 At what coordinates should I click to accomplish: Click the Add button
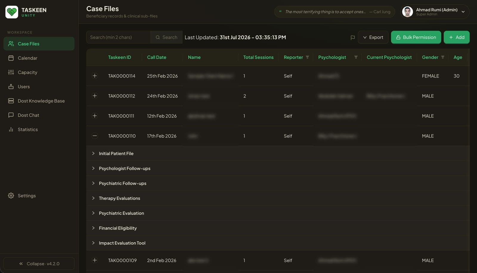pyautogui.click(x=456, y=37)
